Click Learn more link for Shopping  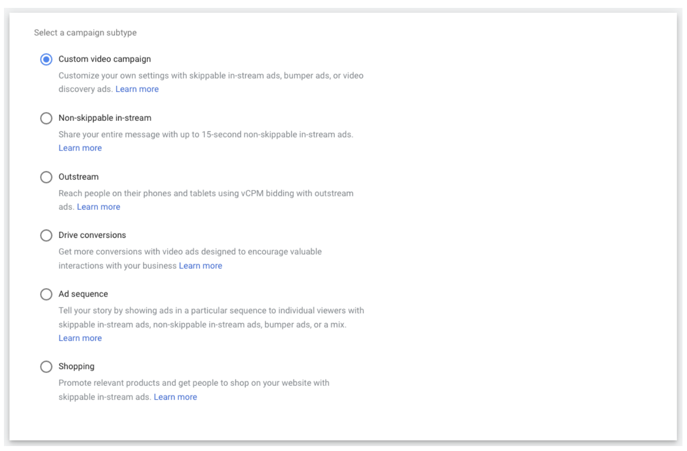tap(175, 397)
